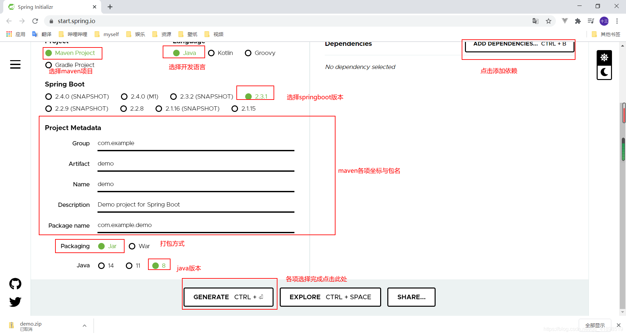The width and height of the screenshot is (626, 335).
Task: Edit the Name field
Action: [x=196, y=184]
